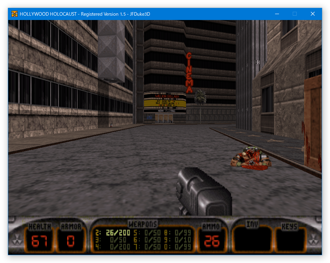Click the window title text 'HOLLYWOOD HOLOCAUST'
This screenshot has height=263, width=330.
pos(48,14)
